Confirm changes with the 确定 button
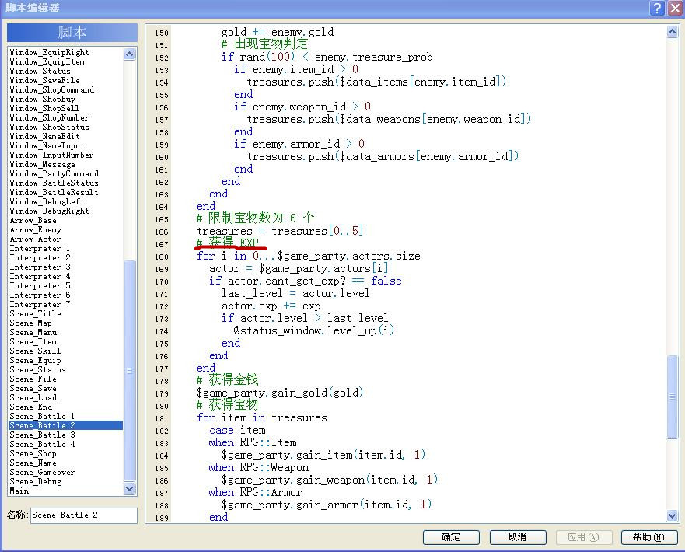685x552 pixels. tap(451, 536)
